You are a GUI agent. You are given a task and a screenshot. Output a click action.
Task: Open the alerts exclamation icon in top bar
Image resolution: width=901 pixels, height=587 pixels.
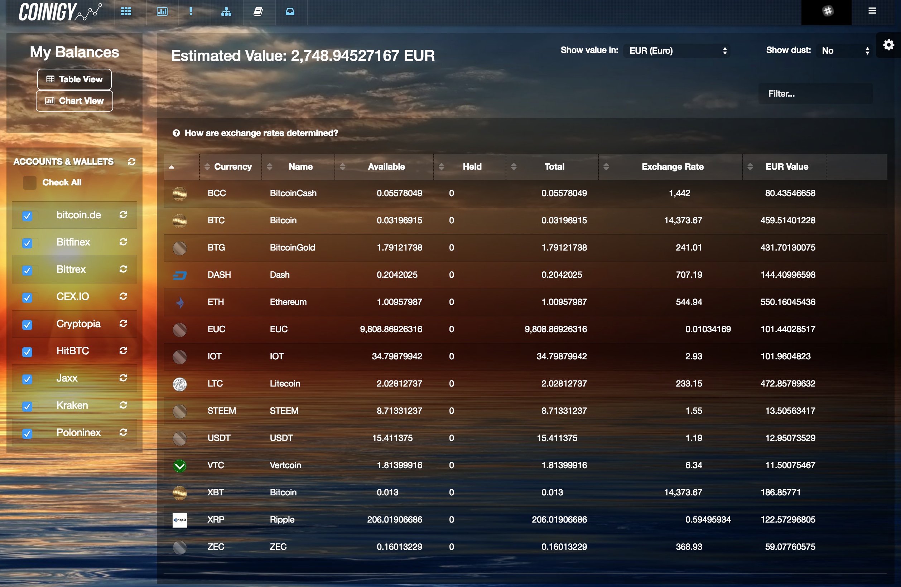pos(191,11)
